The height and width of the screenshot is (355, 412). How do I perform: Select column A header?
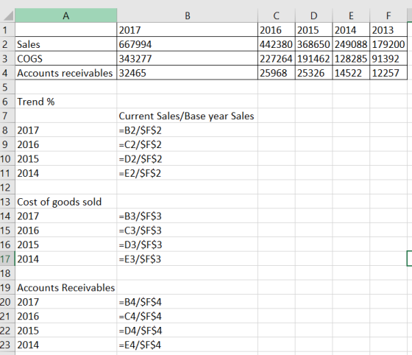[x=66, y=15]
